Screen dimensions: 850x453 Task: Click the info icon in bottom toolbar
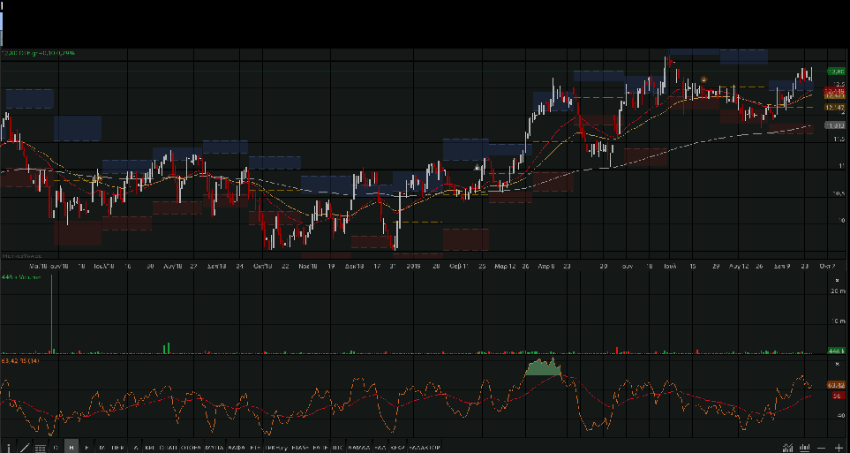coord(9,448)
